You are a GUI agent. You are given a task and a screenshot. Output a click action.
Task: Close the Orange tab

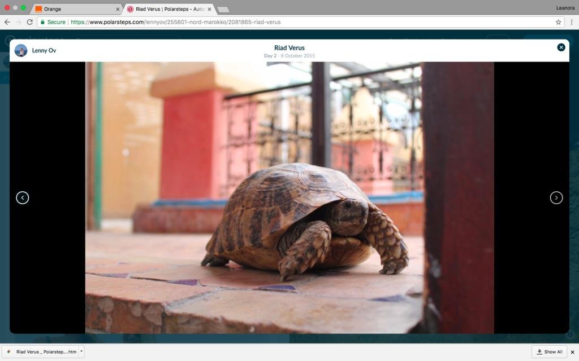[x=118, y=9]
